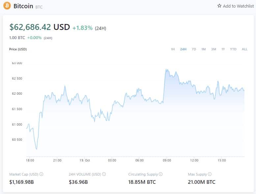
Task: Click the 61 500 axis label
Action: click(17, 109)
